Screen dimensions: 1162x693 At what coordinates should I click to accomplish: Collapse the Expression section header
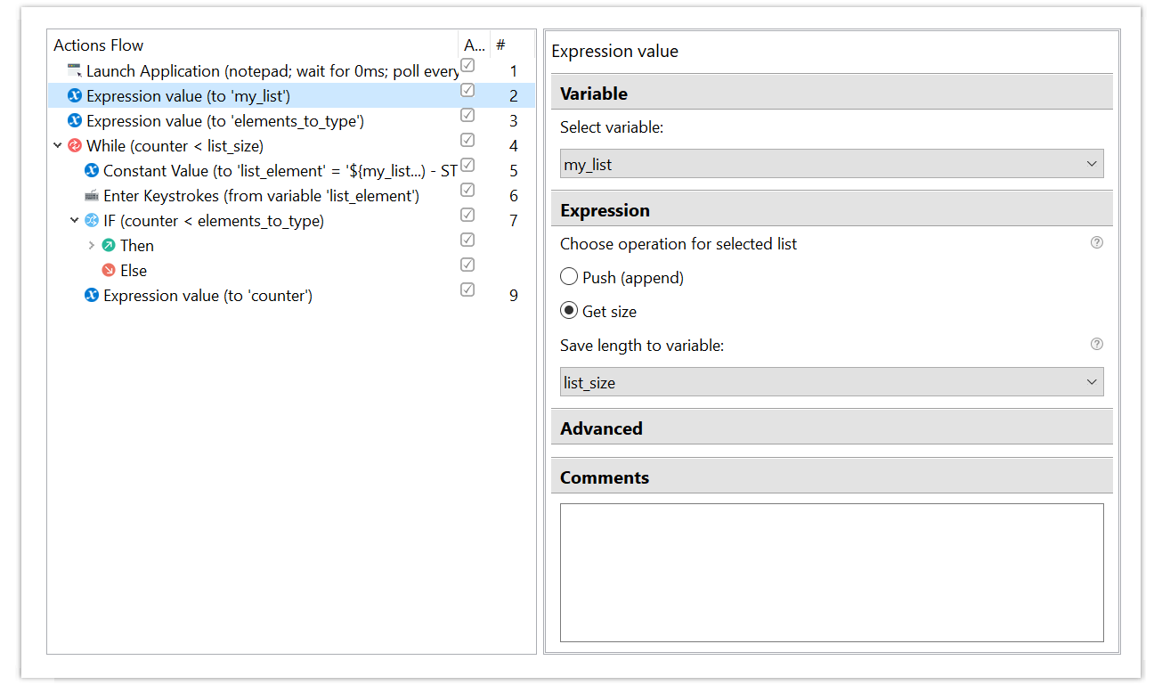[x=832, y=210]
